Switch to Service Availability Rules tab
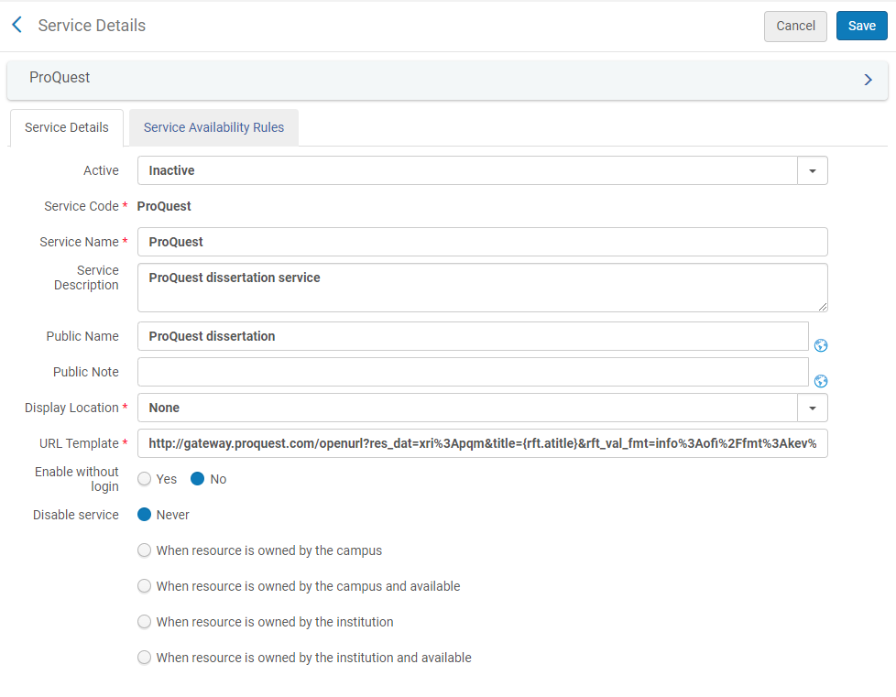Viewport: 896px width, 697px height. (213, 127)
